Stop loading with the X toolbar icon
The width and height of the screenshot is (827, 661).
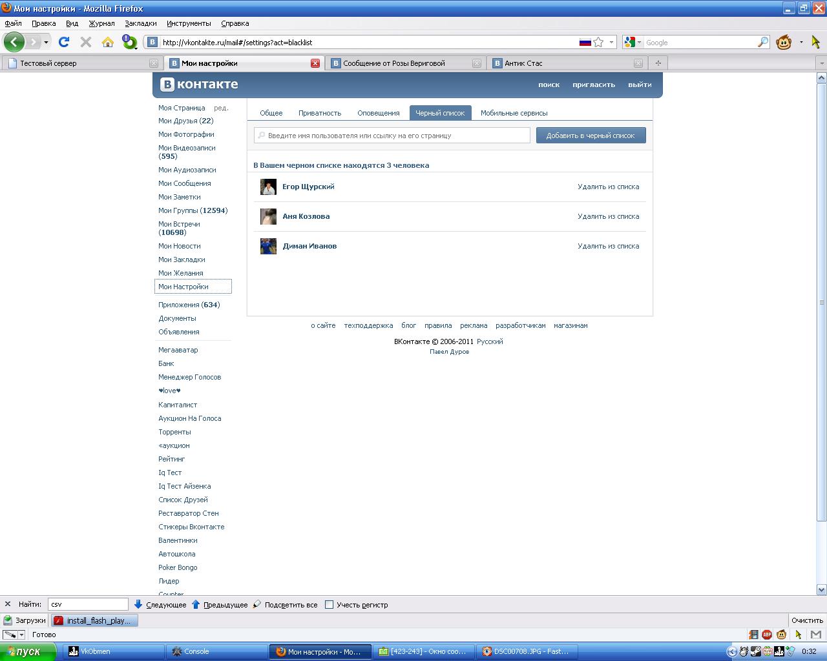pos(85,42)
